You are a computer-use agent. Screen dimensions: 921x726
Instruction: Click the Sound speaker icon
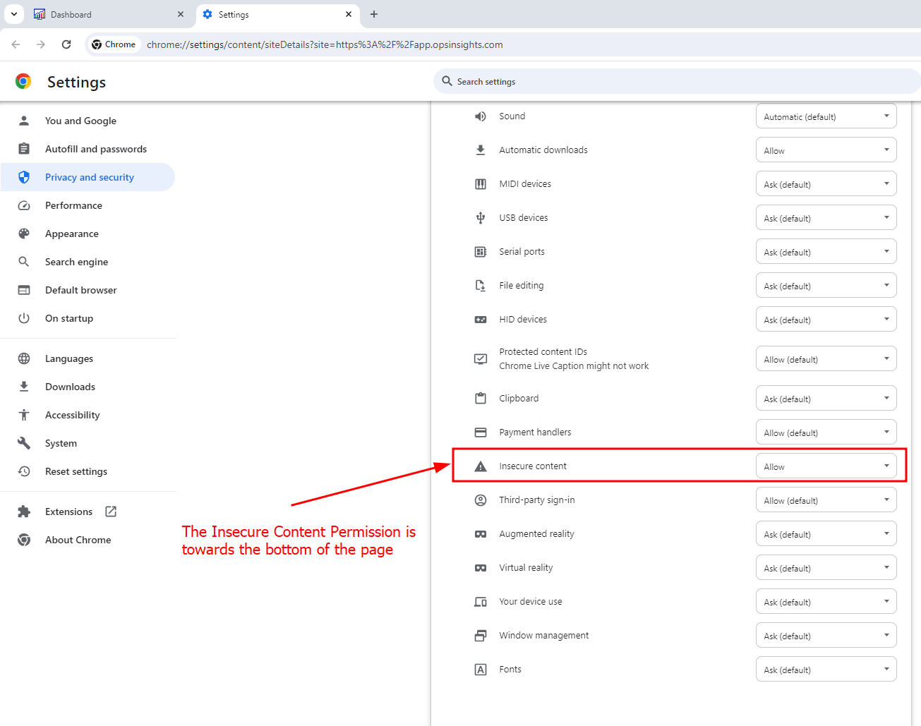coord(481,116)
